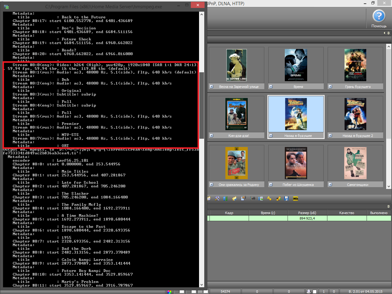Expand the plus box for Время

point(271,87)
